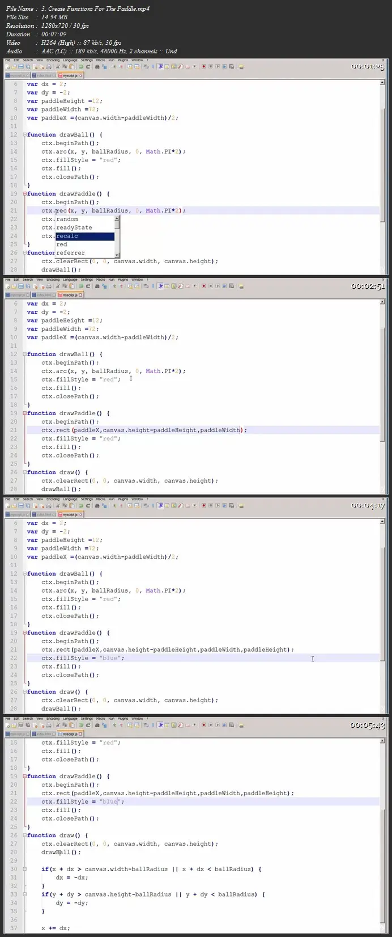This screenshot has width=392, height=937.
Task: Click Save All icon in 00:02:51 frame
Action: click(x=28, y=286)
